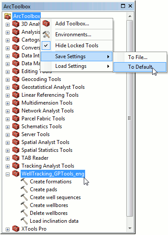The width and height of the screenshot is (168, 235).
Task: Click the scroll down arrow
Action: tap(130, 228)
